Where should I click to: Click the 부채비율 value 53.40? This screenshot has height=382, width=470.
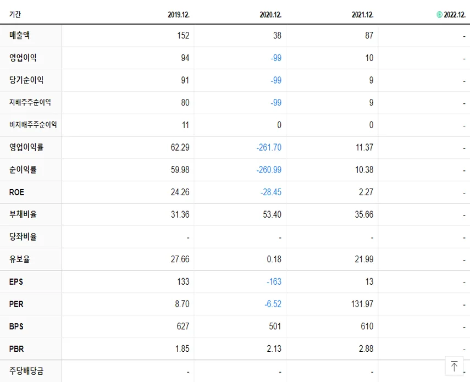coord(272,214)
